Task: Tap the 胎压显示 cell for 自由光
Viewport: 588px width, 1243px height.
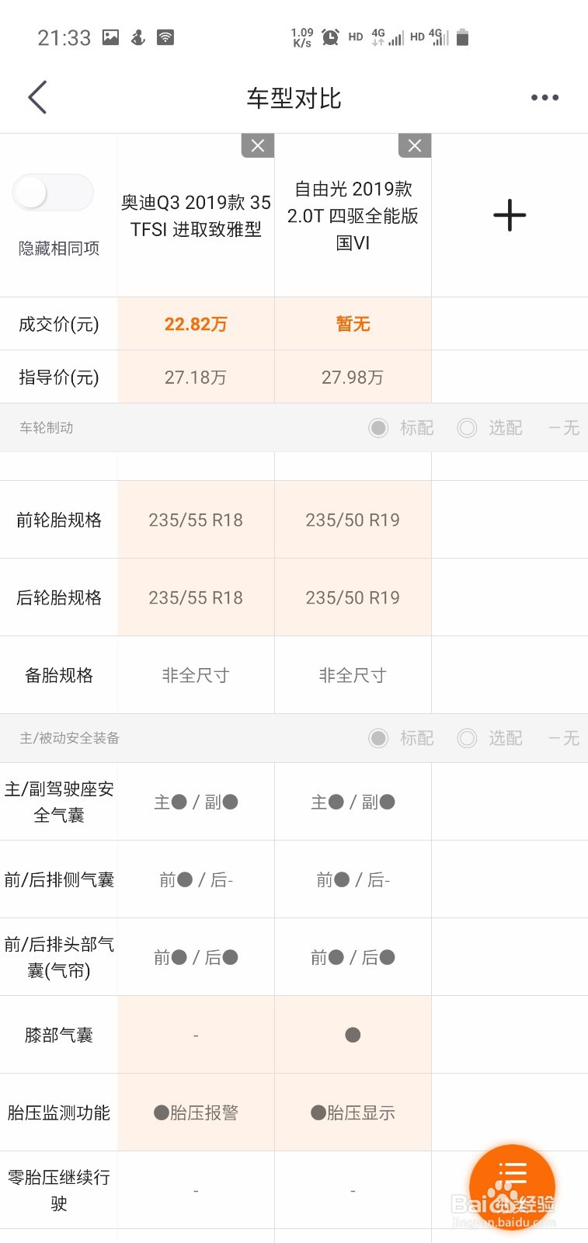Action: 353,1112
